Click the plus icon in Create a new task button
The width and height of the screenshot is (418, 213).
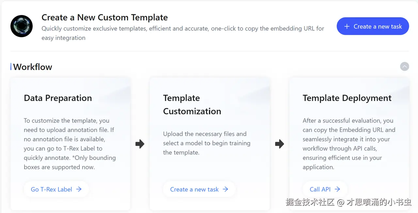(347, 26)
